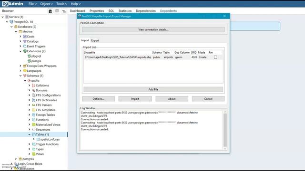Expand the spatial_ref_sys table node
Screen dimensions: 305x171
tap(34, 139)
